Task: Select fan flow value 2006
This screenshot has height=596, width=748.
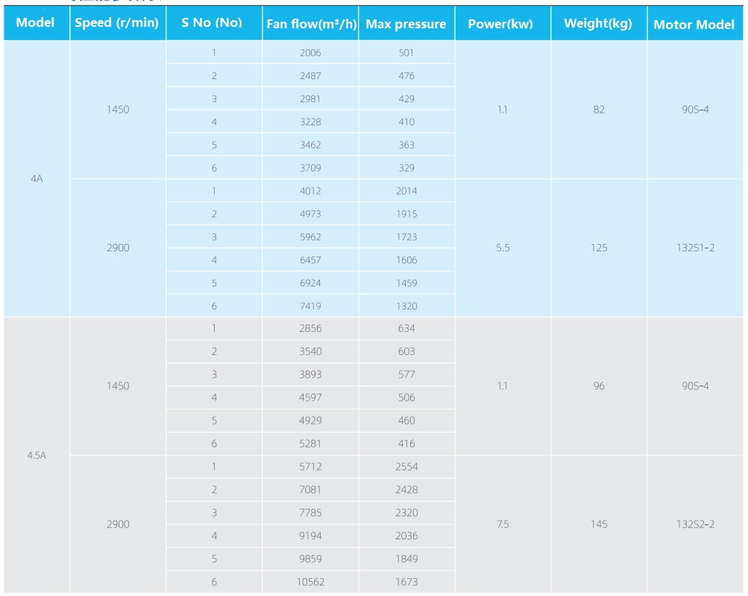Action: [x=310, y=53]
